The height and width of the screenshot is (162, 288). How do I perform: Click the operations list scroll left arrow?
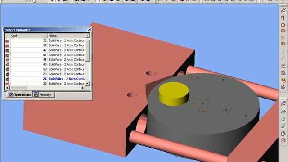(7, 88)
